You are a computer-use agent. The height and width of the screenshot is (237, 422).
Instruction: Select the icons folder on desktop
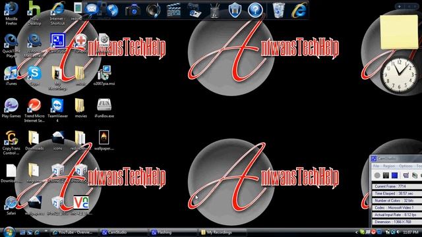(x=57, y=140)
